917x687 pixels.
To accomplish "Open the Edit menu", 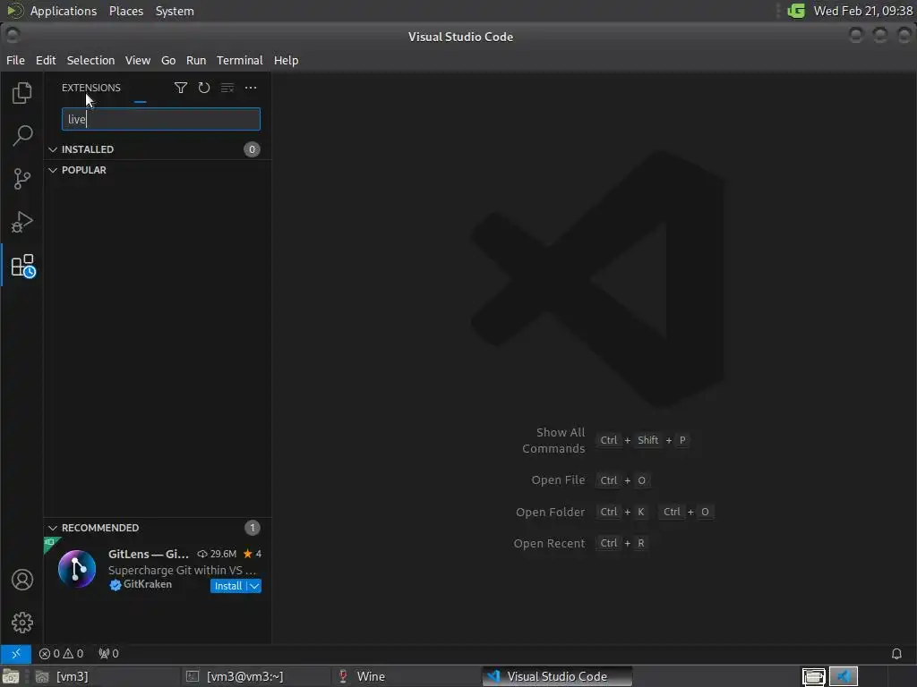I will click(46, 60).
